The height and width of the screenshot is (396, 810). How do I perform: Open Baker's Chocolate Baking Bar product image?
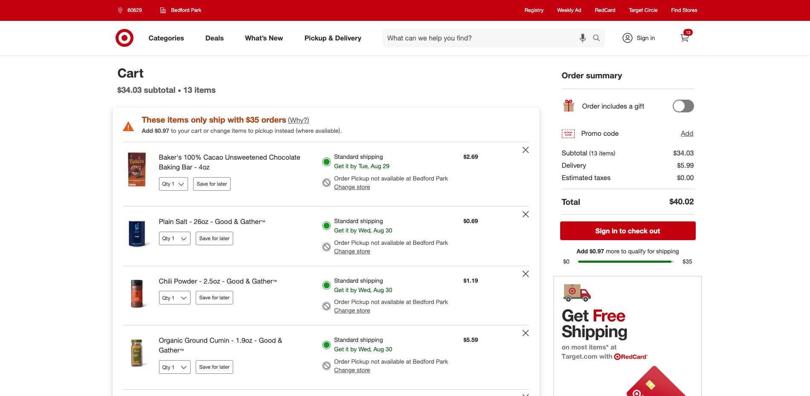137,169
